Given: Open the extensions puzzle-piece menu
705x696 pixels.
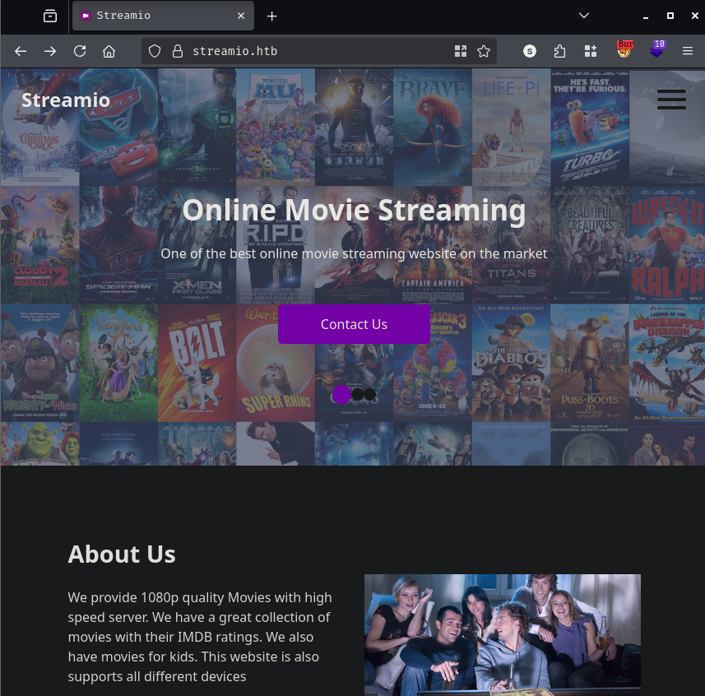Looking at the screenshot, I should click(559, 51).
